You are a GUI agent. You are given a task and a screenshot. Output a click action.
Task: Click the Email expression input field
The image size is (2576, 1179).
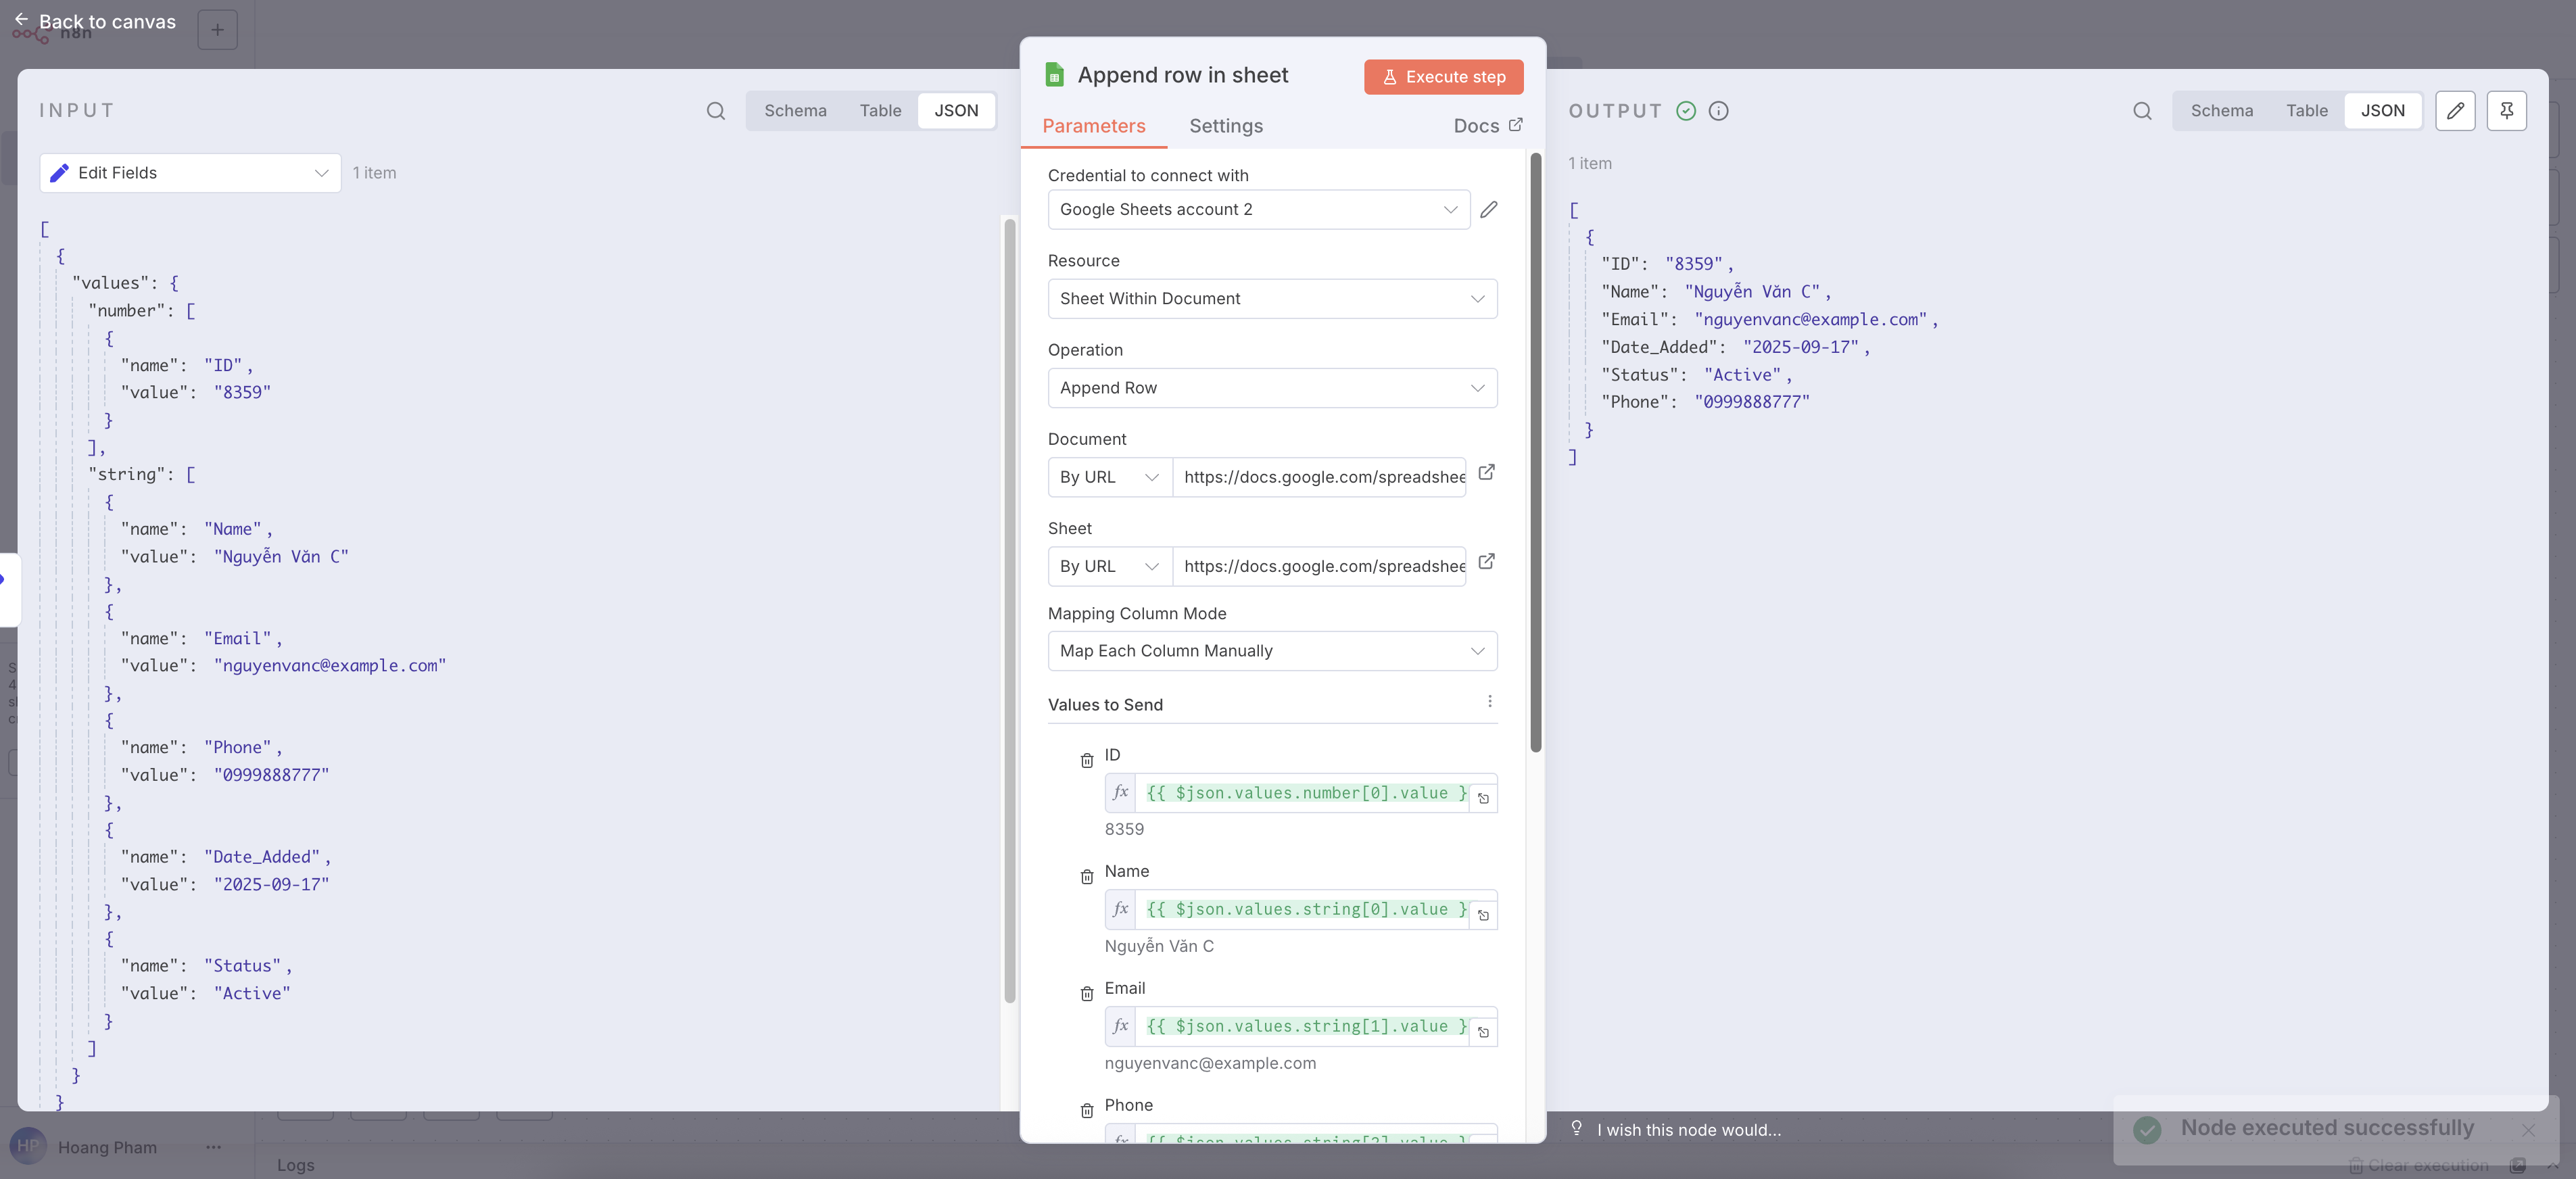(1303, 1026)
